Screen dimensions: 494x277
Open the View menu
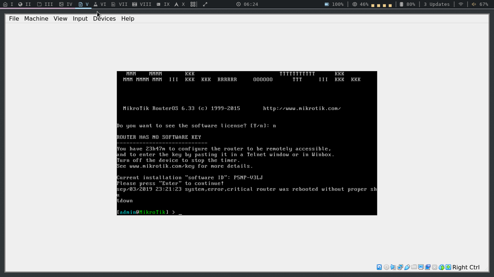[x=60, y=18]
